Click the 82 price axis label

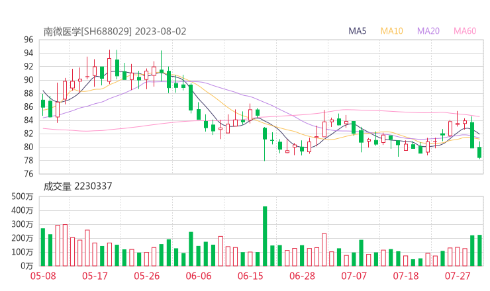point(28,134)
